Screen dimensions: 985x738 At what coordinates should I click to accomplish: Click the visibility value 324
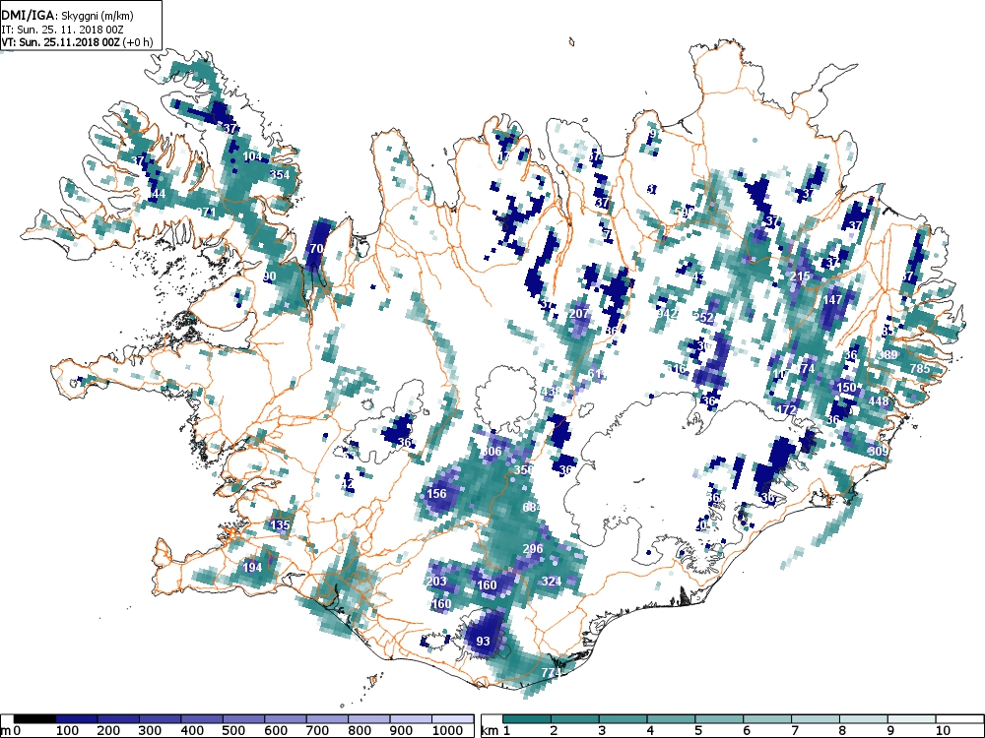coord(551,581)
